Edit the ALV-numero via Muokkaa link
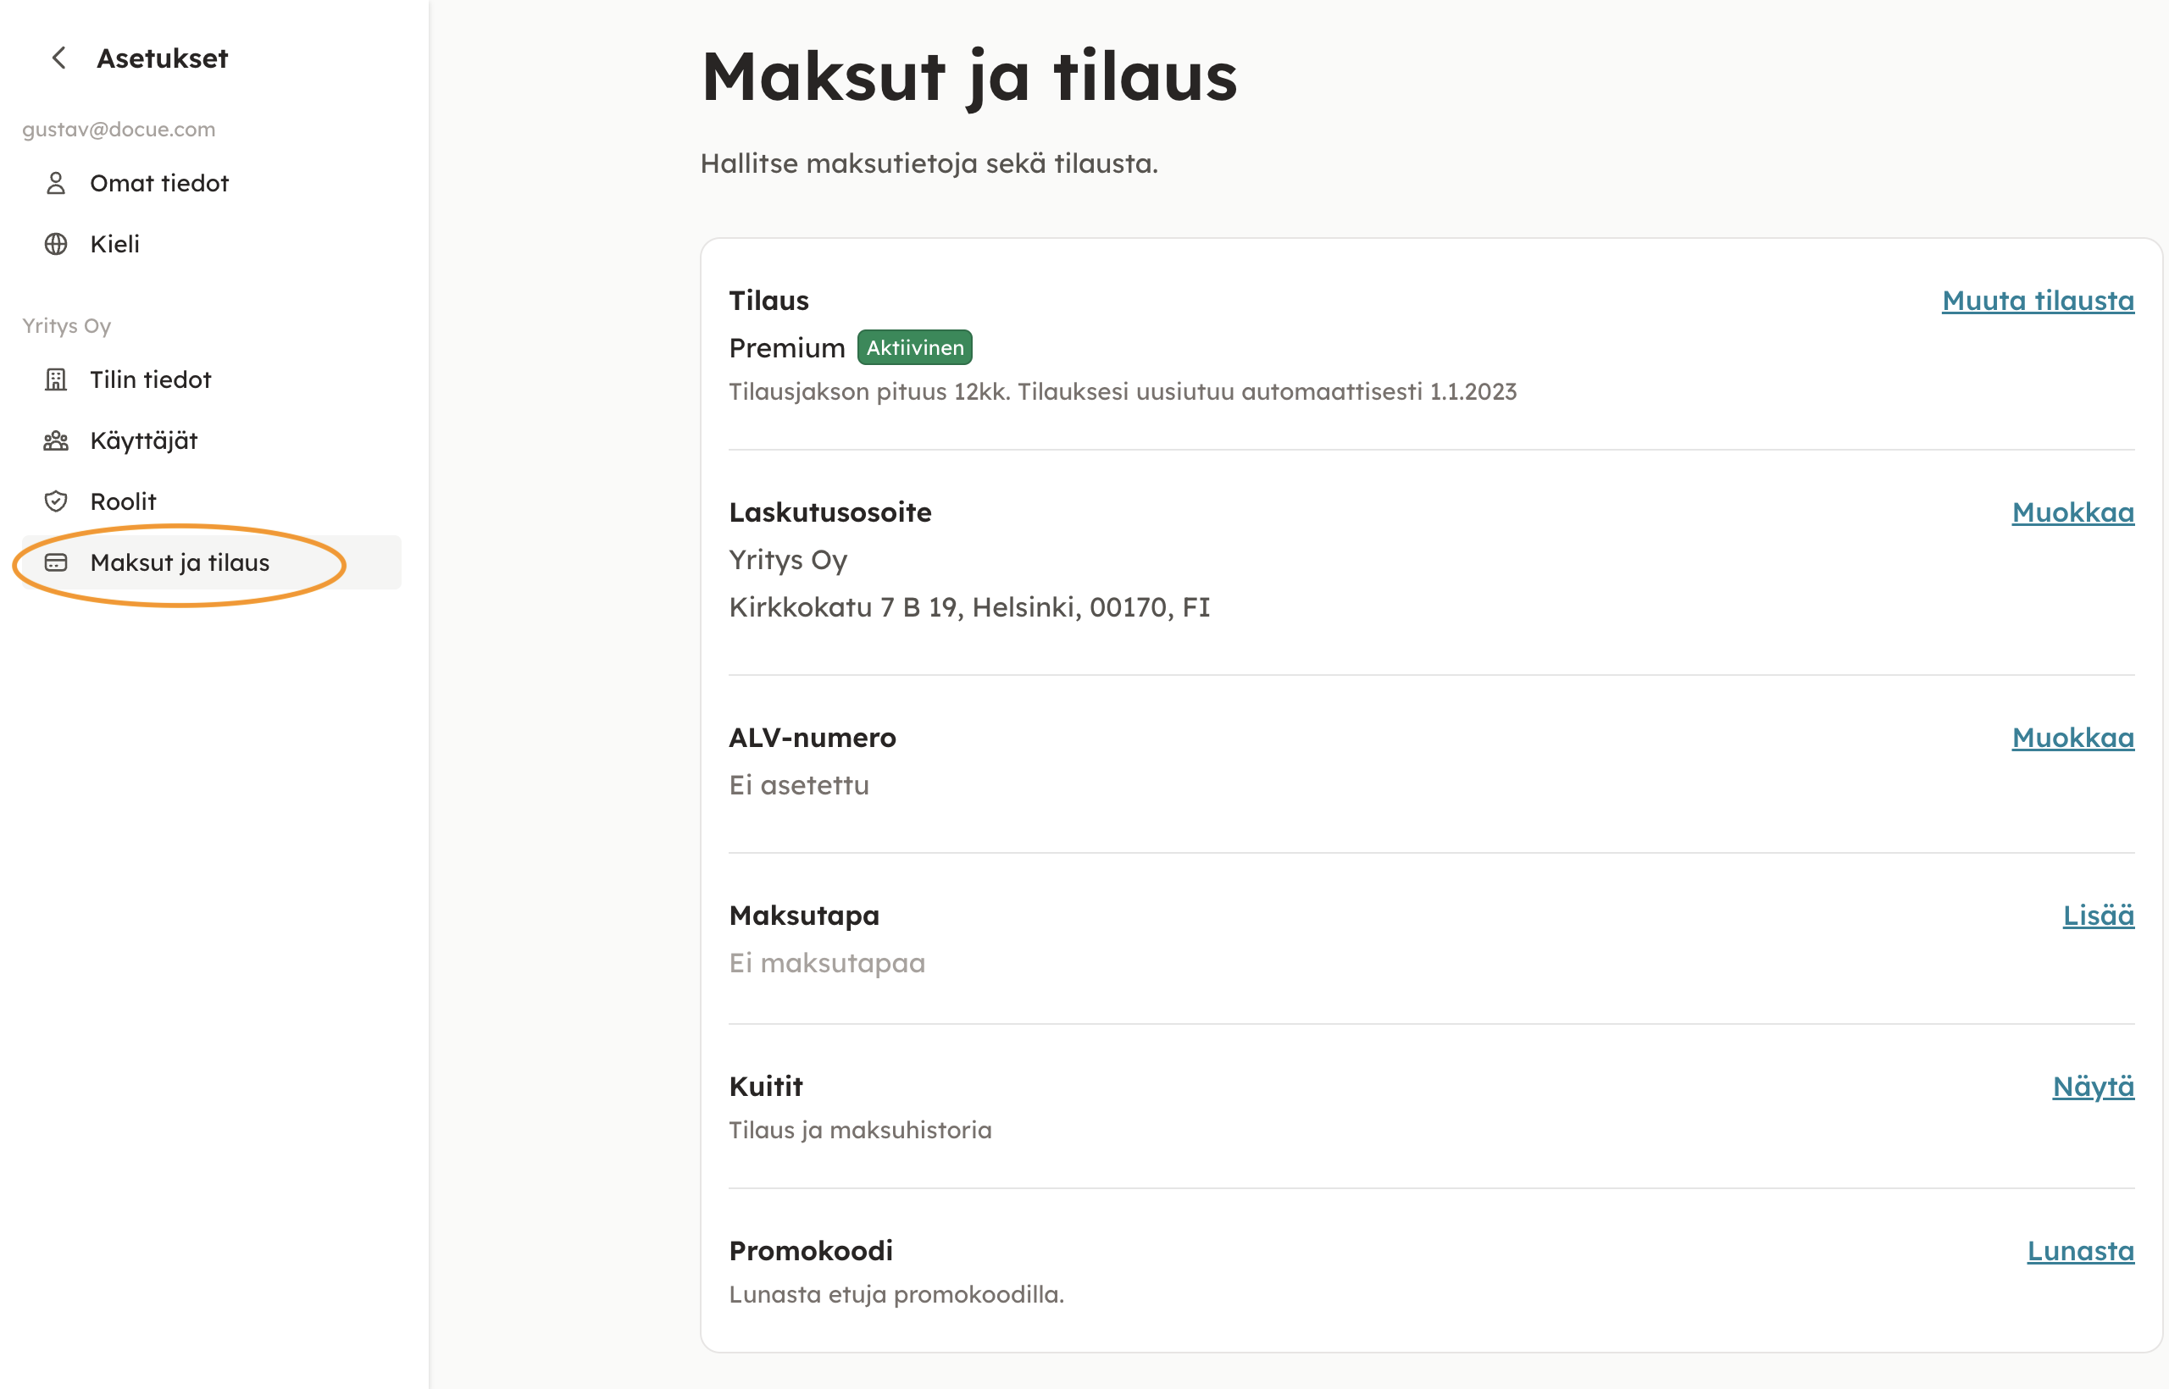Image resolution: width=2169 pixels, height=1389 pixels. click(2072, 738)
